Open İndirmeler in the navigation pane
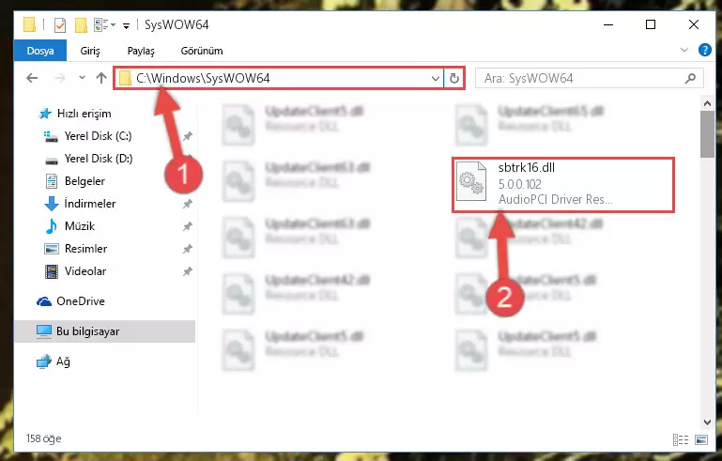The image size is (722, 461). [x=90, y=204]
